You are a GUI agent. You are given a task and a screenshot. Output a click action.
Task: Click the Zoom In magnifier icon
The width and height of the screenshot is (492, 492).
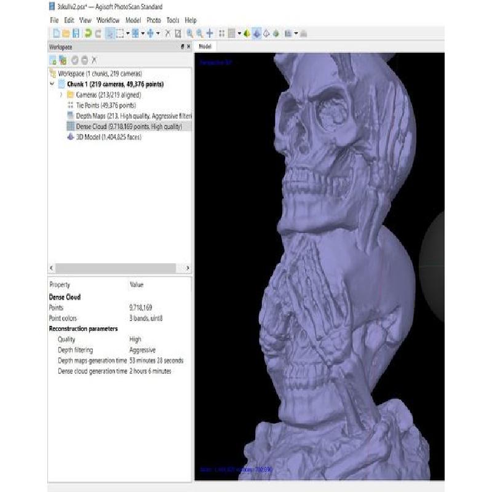click(x=190, y=33)
